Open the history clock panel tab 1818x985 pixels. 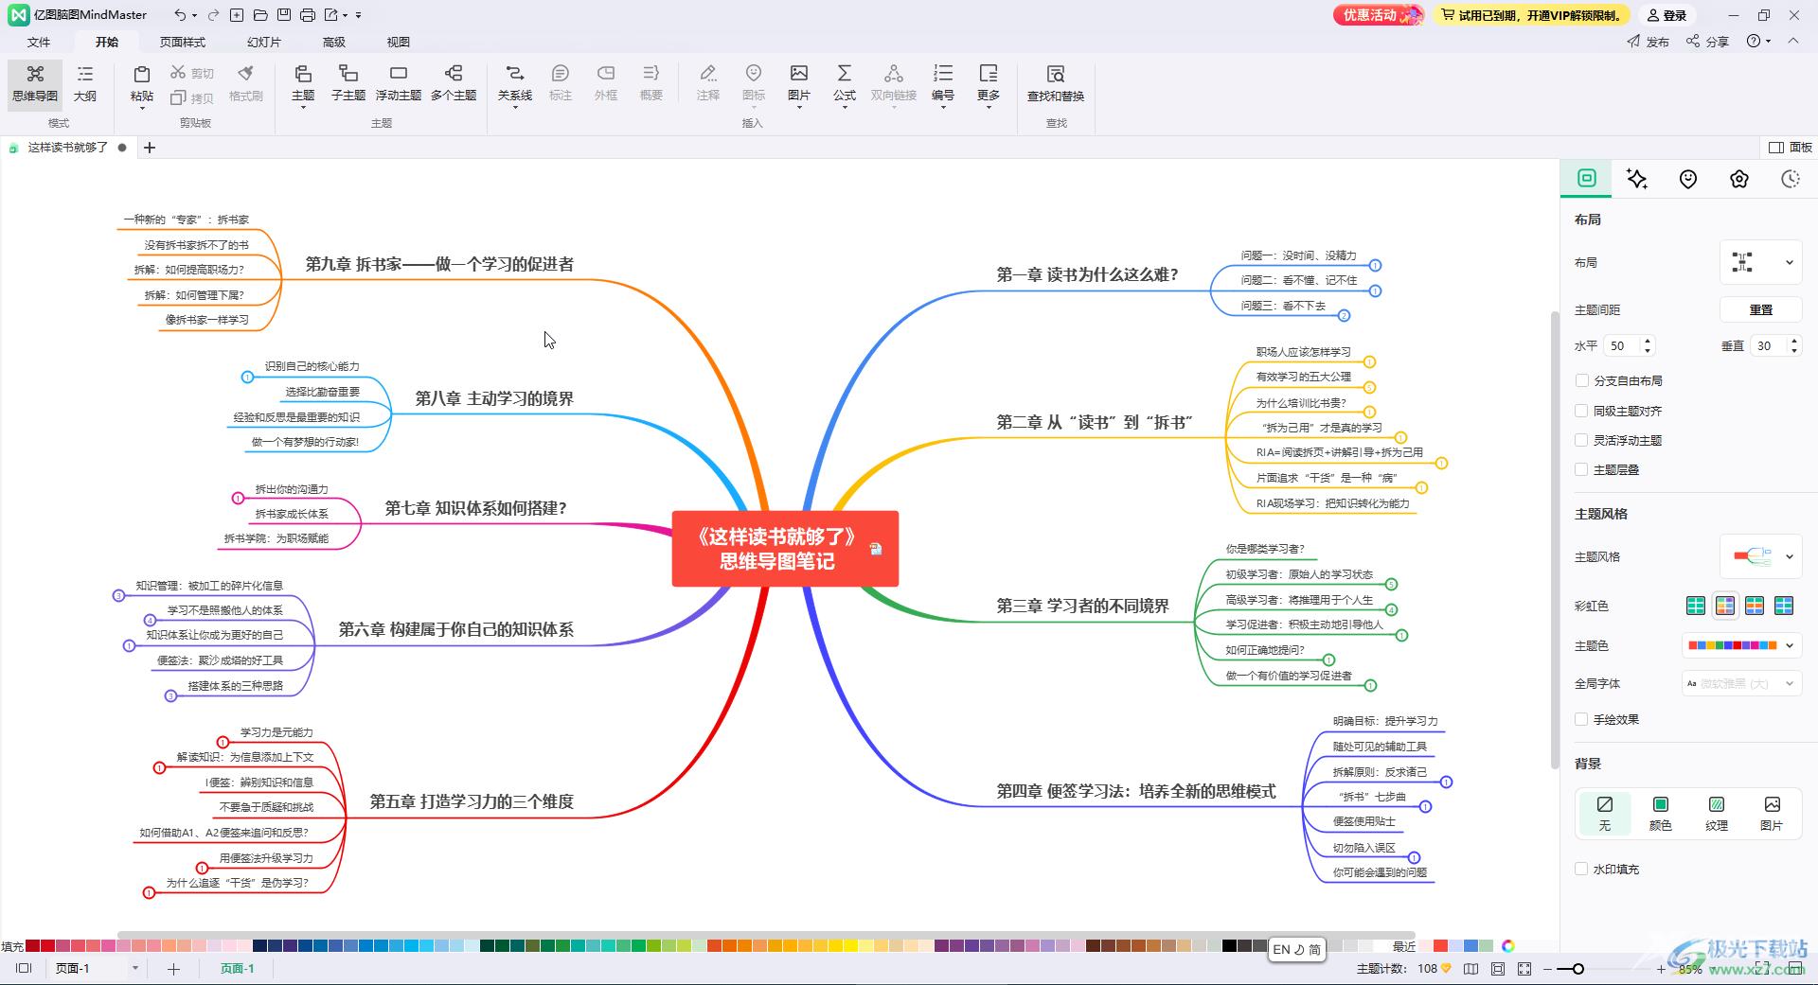coord(1790,179)
